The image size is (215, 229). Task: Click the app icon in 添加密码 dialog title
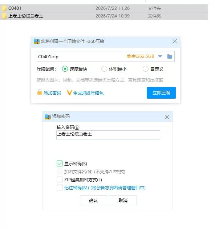click(48, 117)
